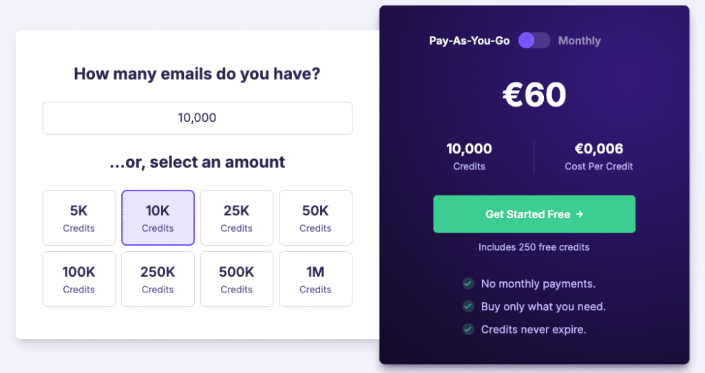Click the Get Started Free button
The image size is (705, 373).
534,214
